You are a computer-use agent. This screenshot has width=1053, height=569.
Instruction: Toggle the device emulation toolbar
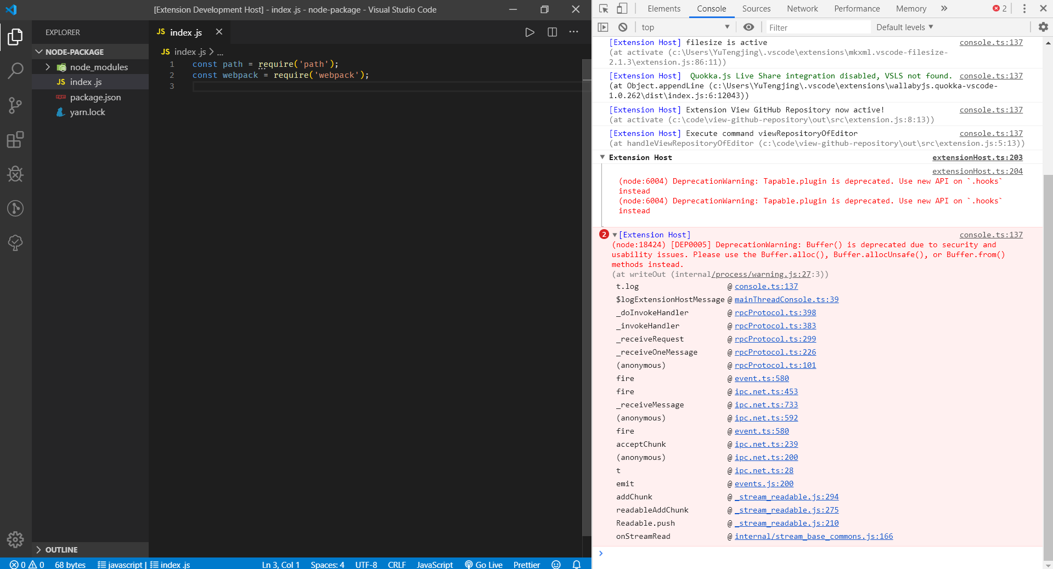coord(622,8)
